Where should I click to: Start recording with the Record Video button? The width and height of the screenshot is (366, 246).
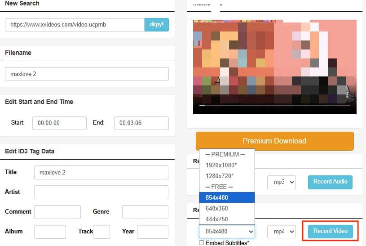coord(331,231)
